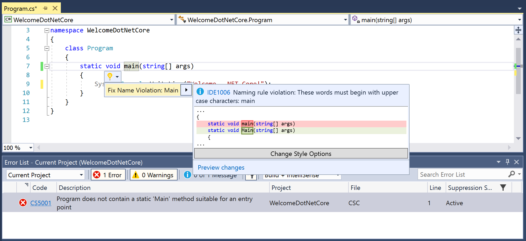Pin the Program.cs tab
The width and height of the screenshot is (526, 241).
pyautogui.click(x=45, y=8)
